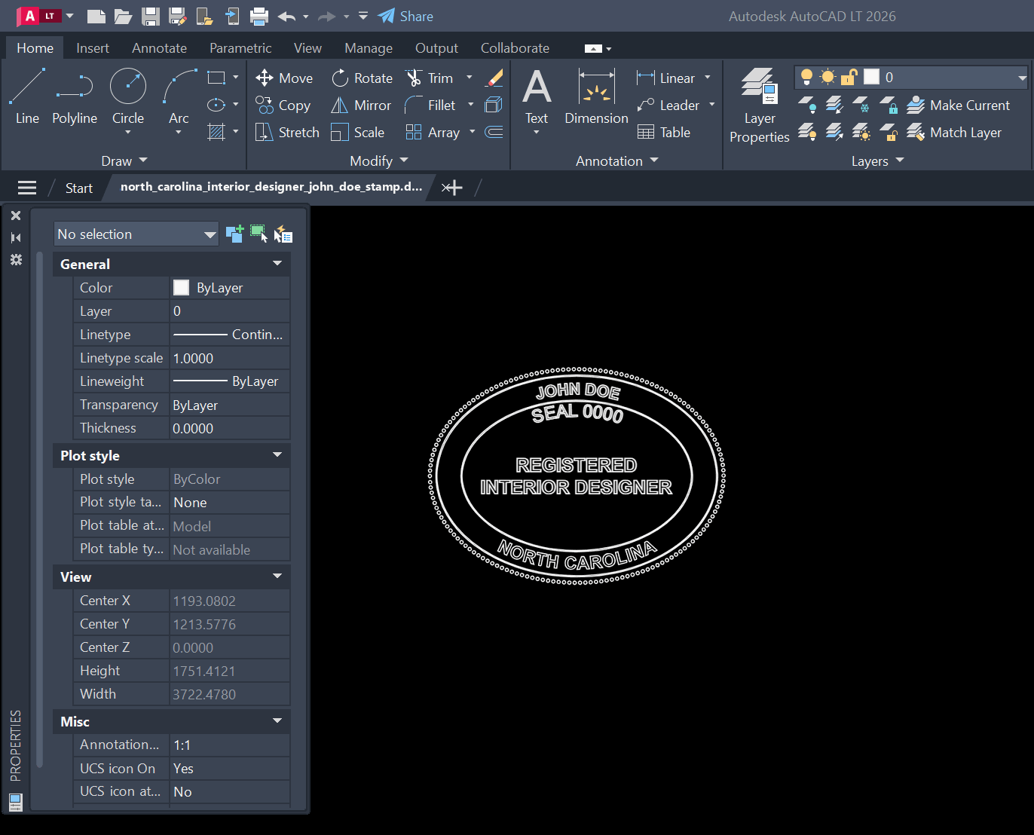Click the Open folder icon
Viewport: 1034px width, 835px height.
coord(123,16)
